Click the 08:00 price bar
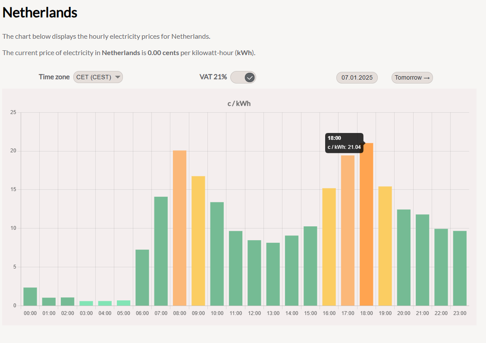486x343 pixels. pos(180,228)
